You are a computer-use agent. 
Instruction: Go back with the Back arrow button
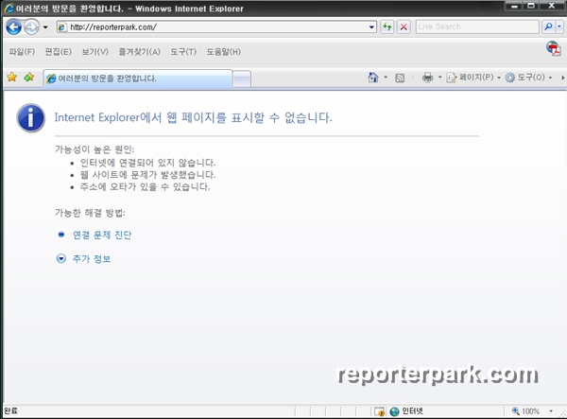14,26
